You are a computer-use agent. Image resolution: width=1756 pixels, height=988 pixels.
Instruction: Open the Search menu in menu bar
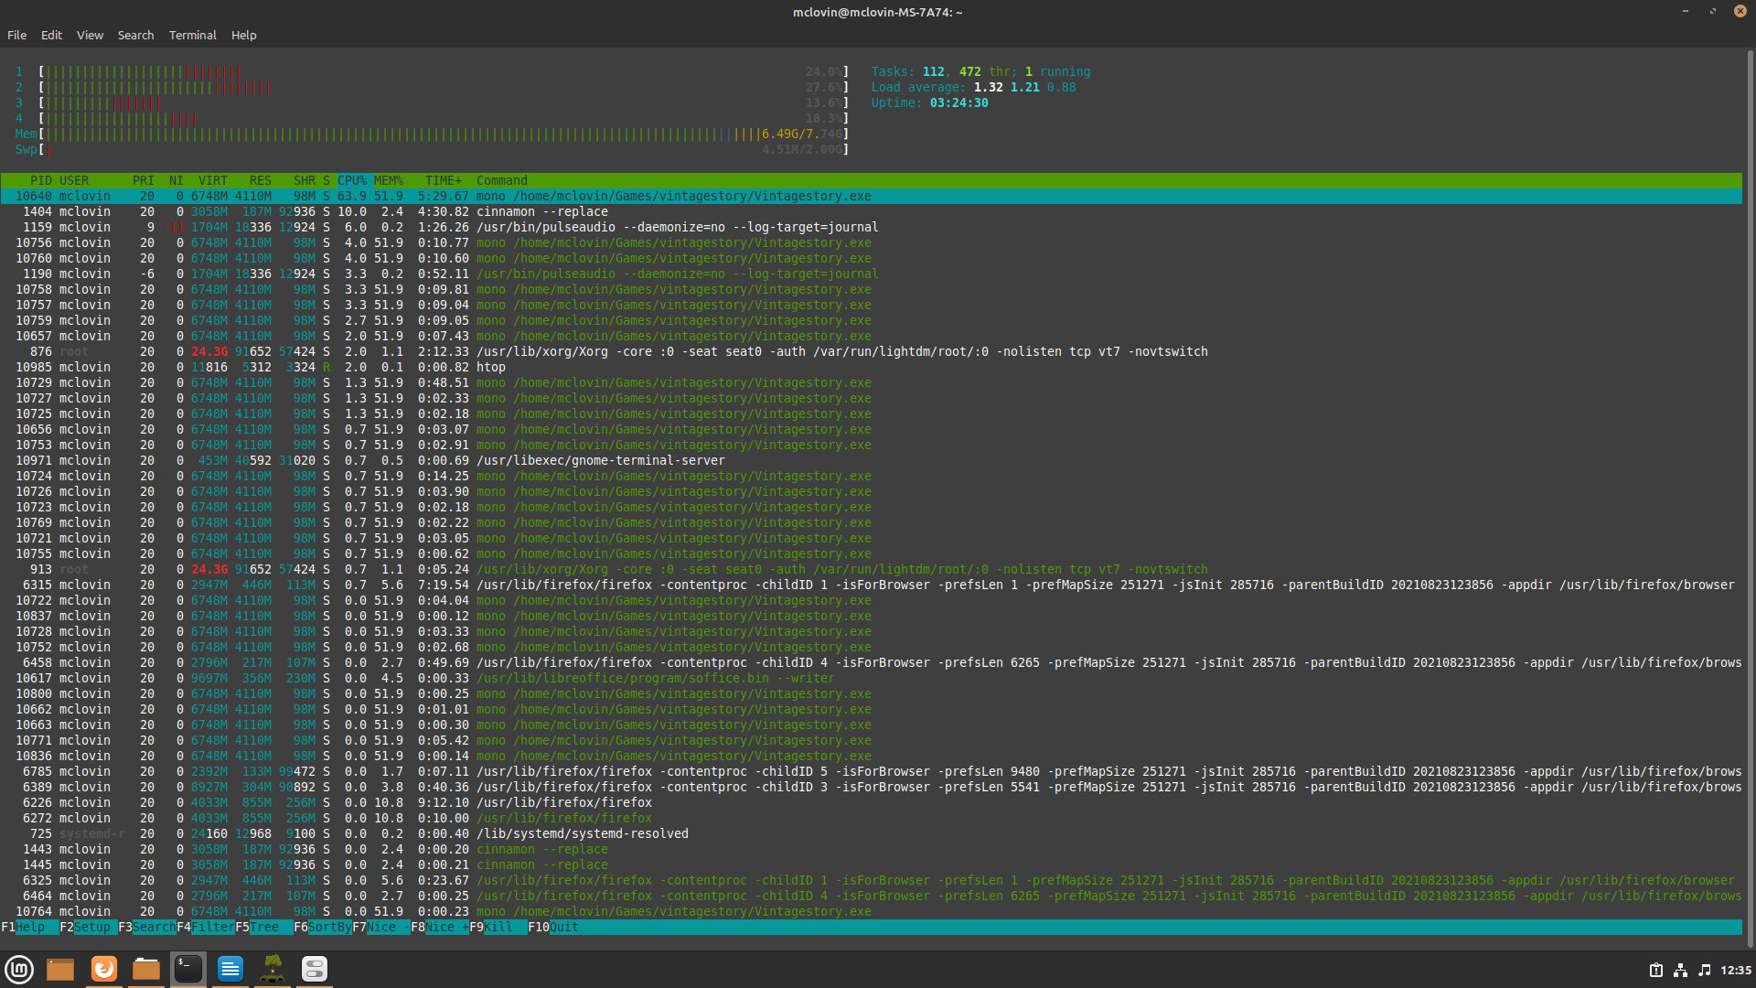(135, 35)
